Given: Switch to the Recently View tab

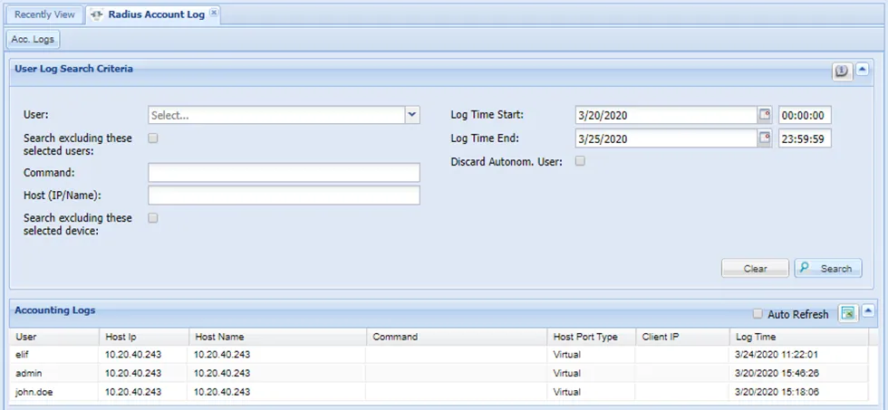Looking at the screenshot, I should [x=44, y=14].
